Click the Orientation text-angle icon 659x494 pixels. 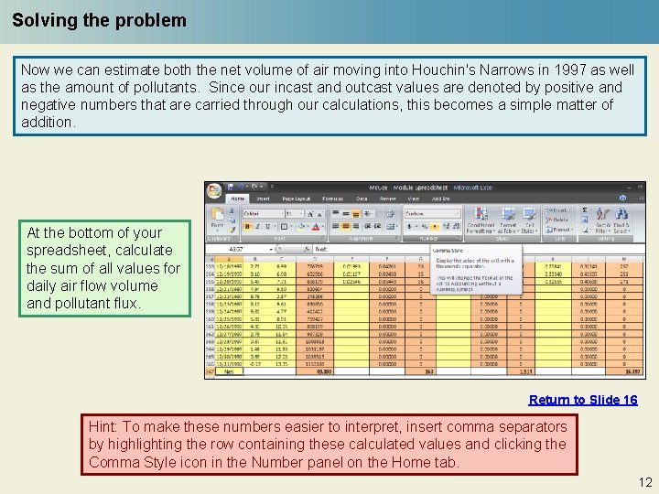[x=367, y=214]
